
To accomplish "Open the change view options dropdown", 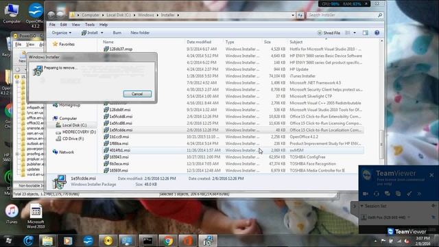I will [355, 33].
